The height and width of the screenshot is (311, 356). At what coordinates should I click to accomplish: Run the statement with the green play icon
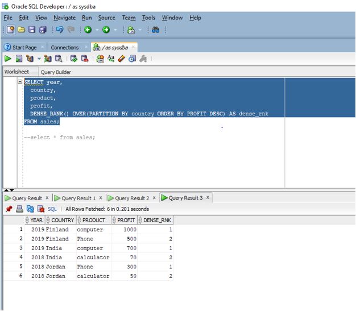coord(8,59)
